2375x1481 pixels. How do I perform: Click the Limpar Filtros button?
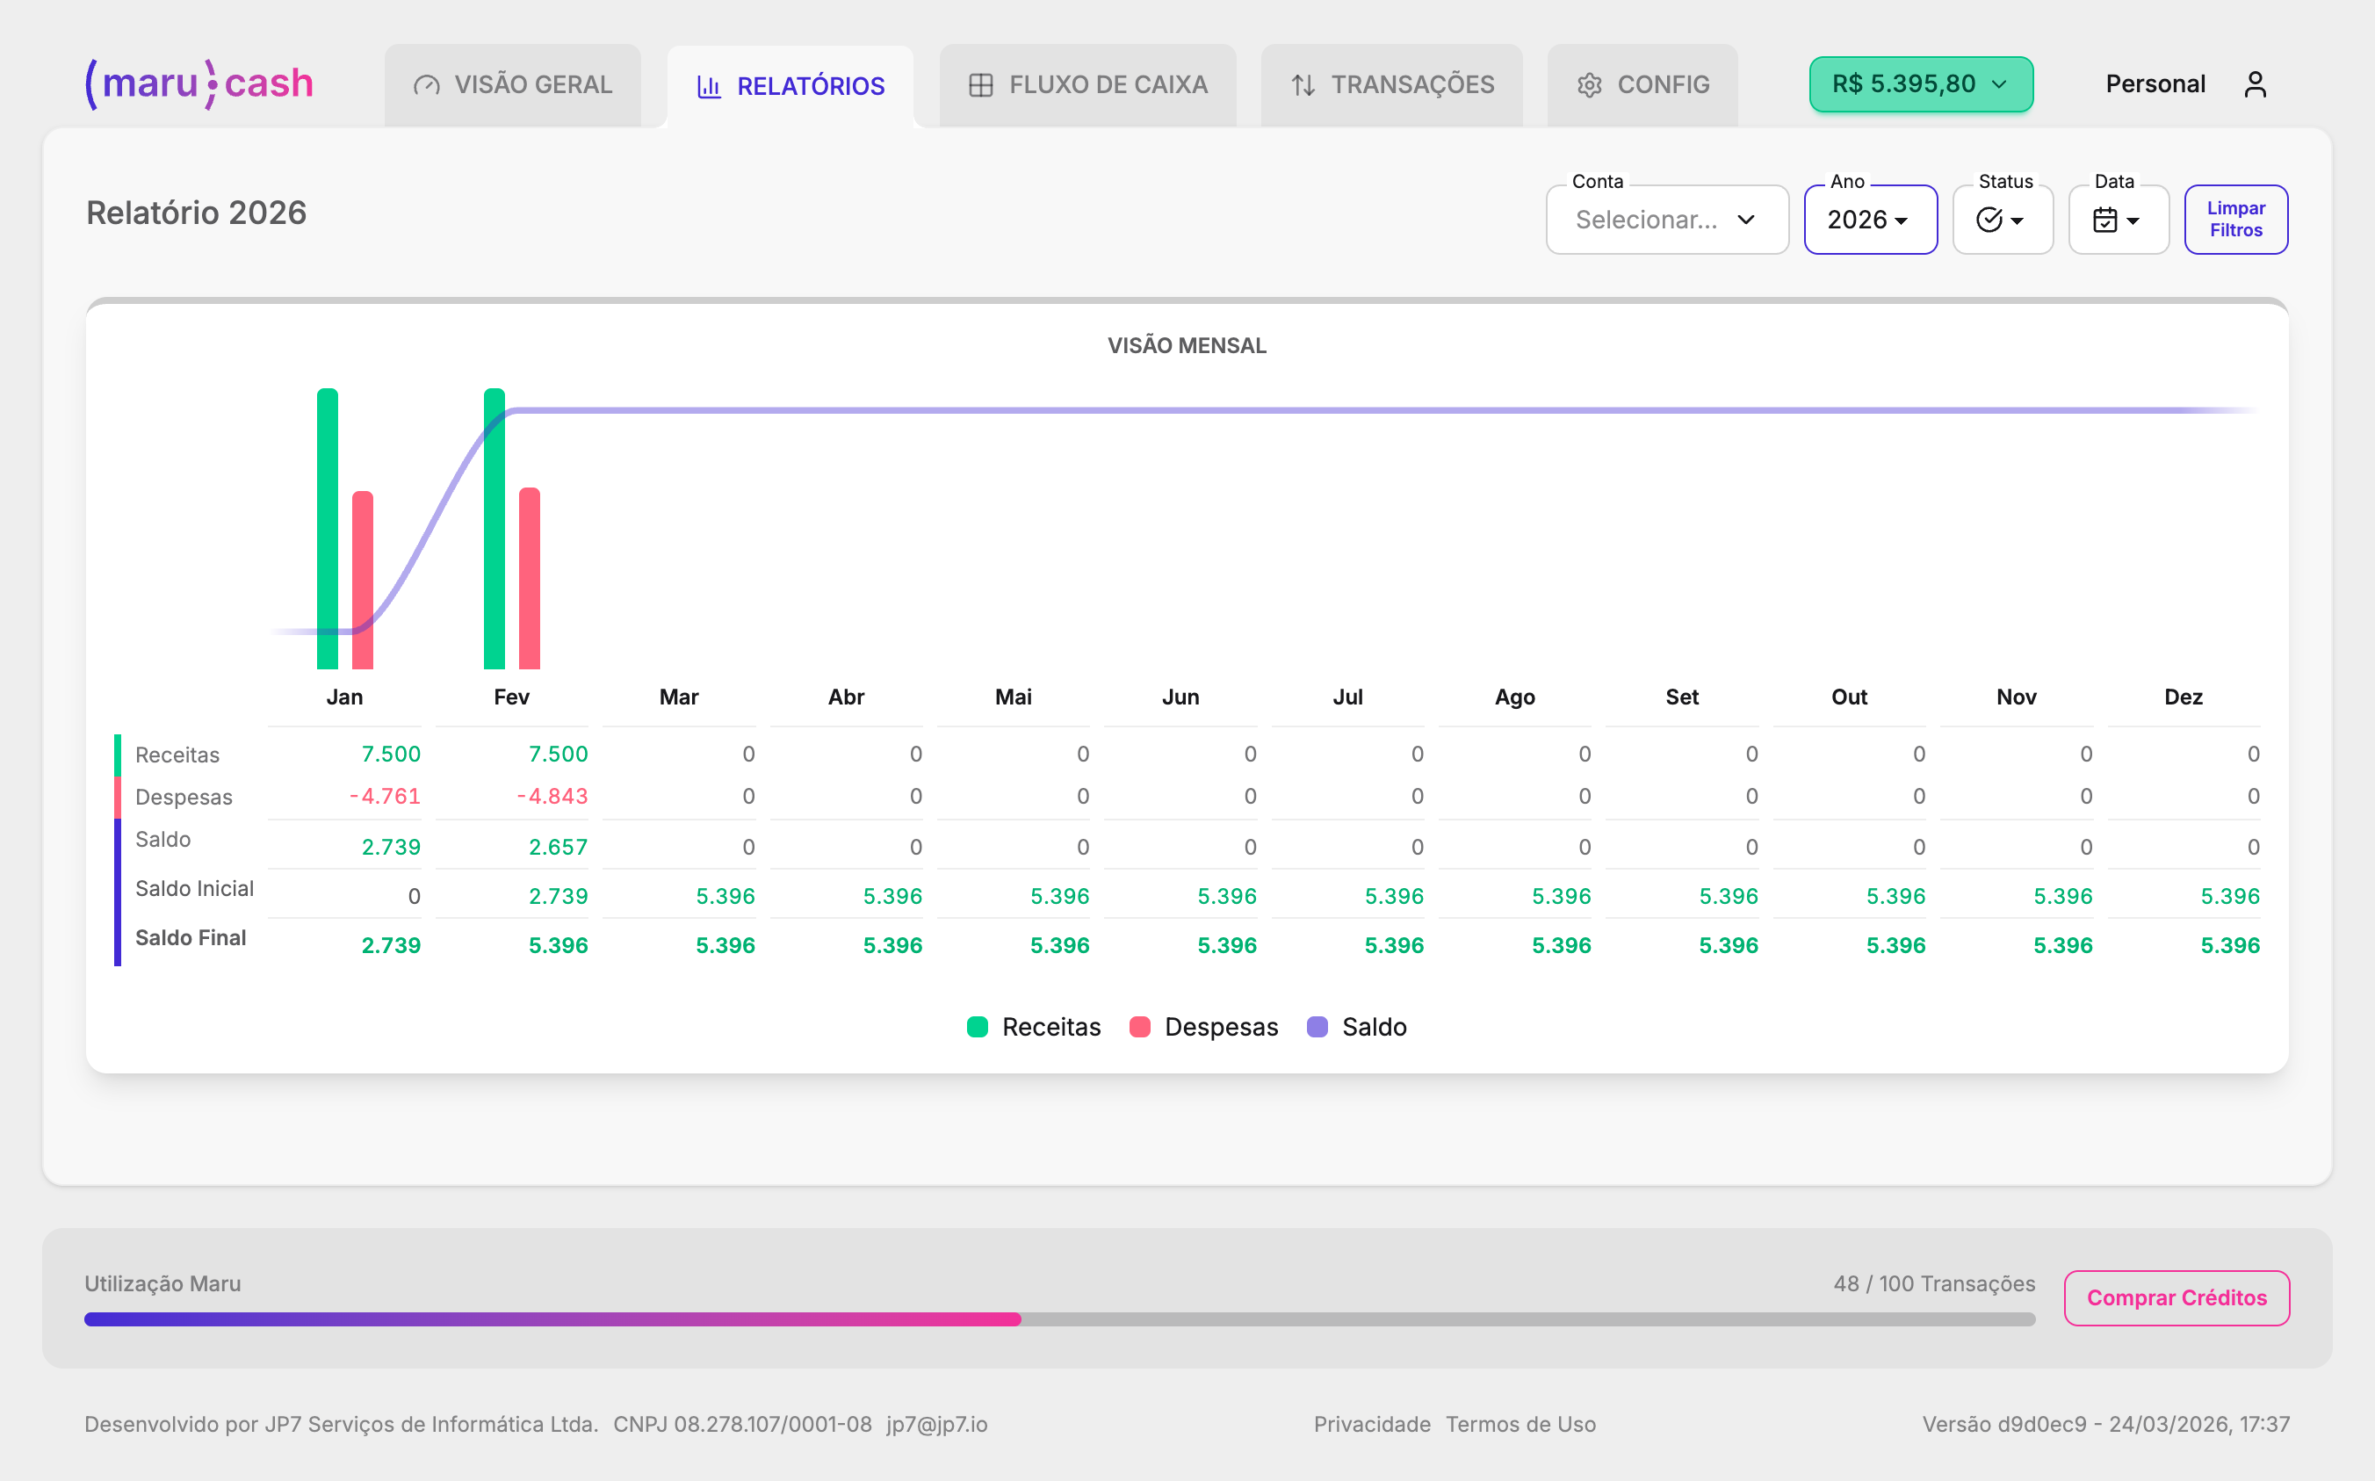click(2236, 220)
